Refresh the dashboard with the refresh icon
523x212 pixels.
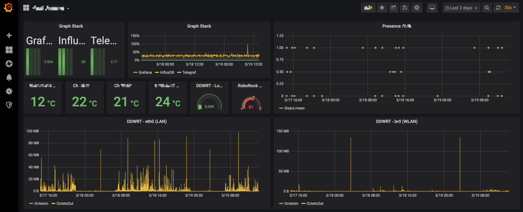pos(498,8)
